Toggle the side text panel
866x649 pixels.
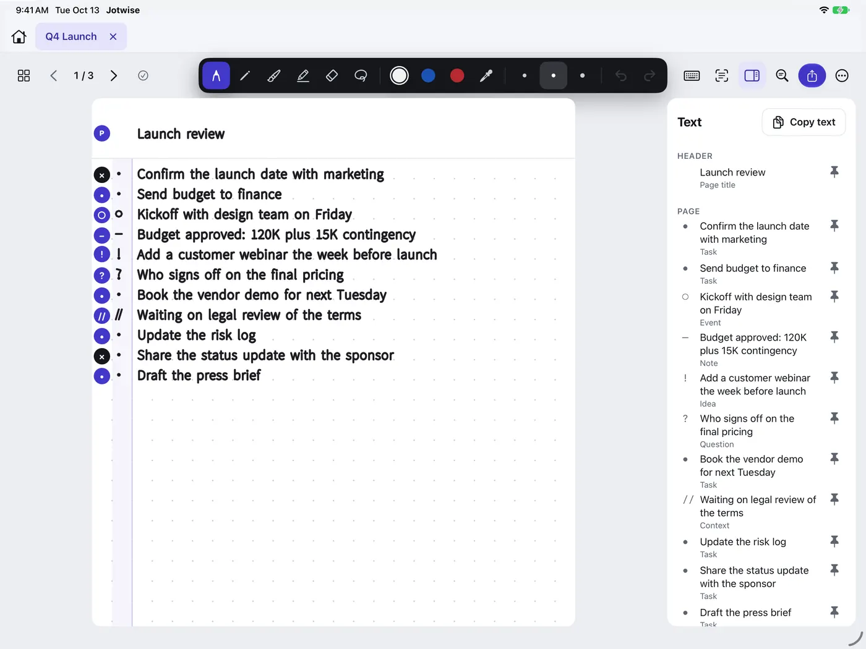pyautogui.click(x=752, y=75)
